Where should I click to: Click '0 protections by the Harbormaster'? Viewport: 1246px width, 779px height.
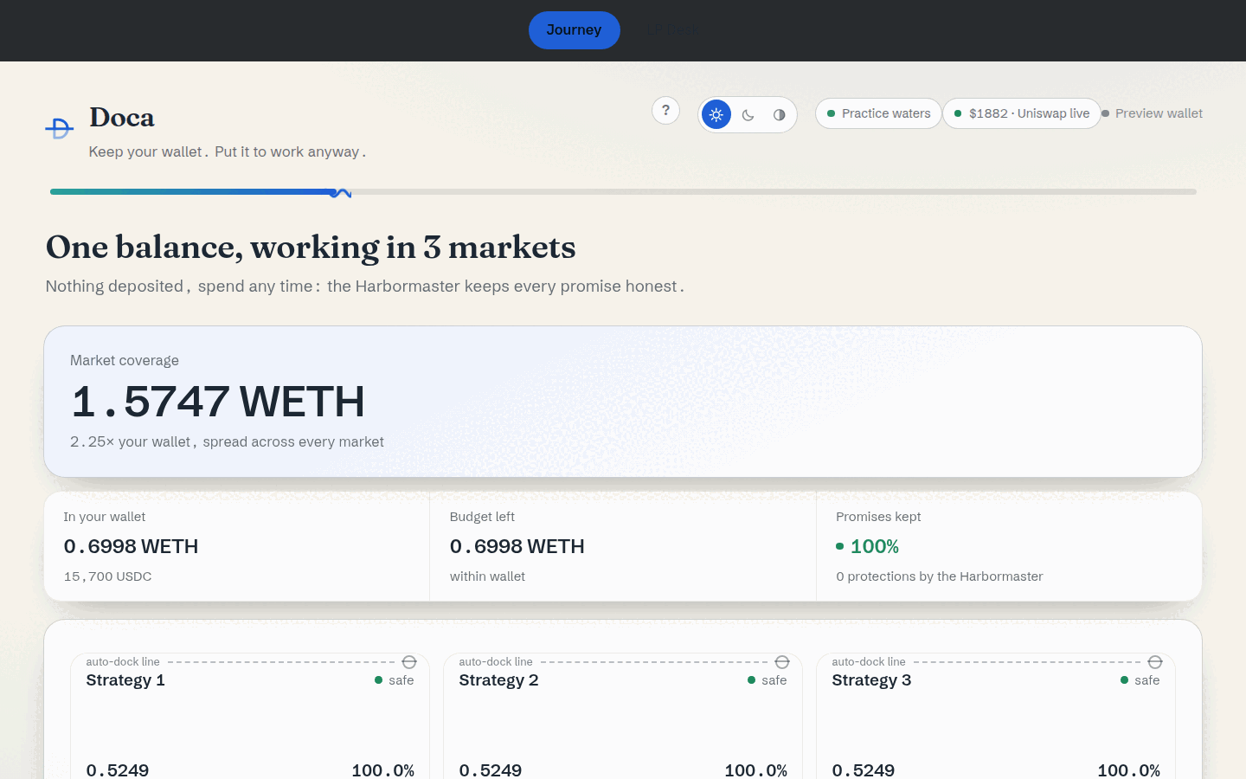coord(940,576)
